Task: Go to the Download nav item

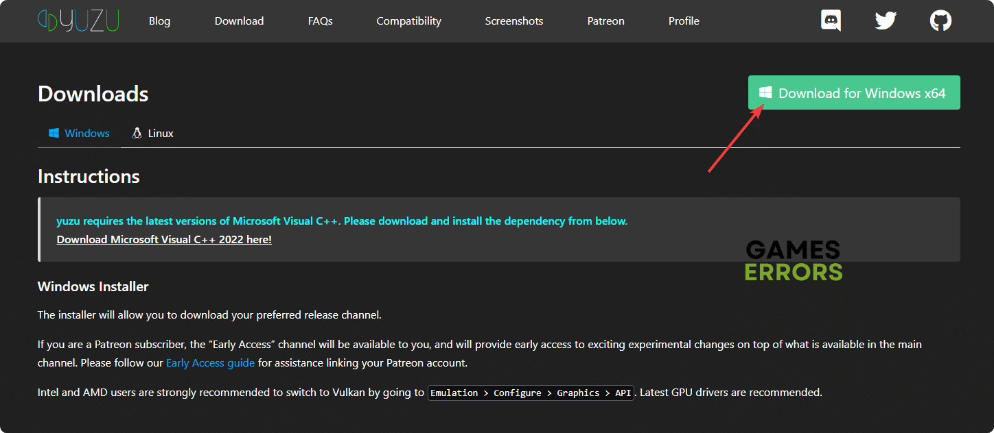Action: pyautogui.click(x=239, y=21)
